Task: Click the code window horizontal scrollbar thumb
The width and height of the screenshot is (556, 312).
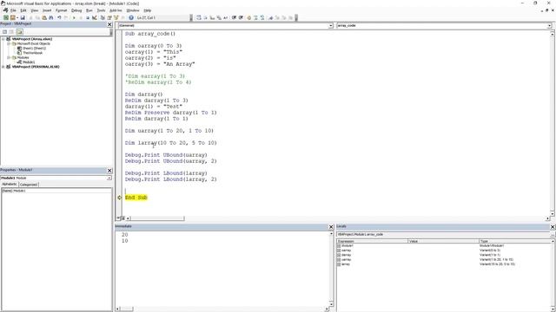Action: 157,218
